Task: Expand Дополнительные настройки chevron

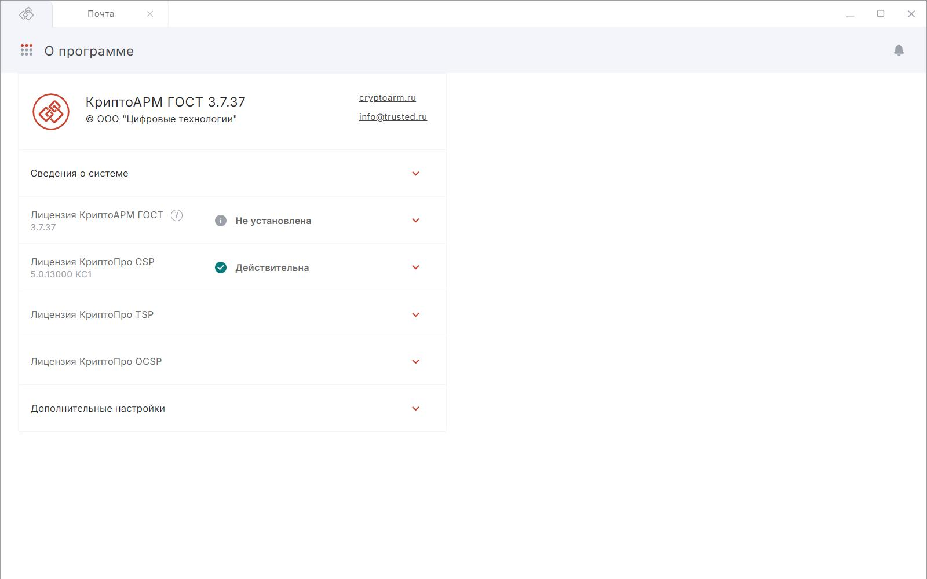Action: pyautogui.click(x=415, y=409)
